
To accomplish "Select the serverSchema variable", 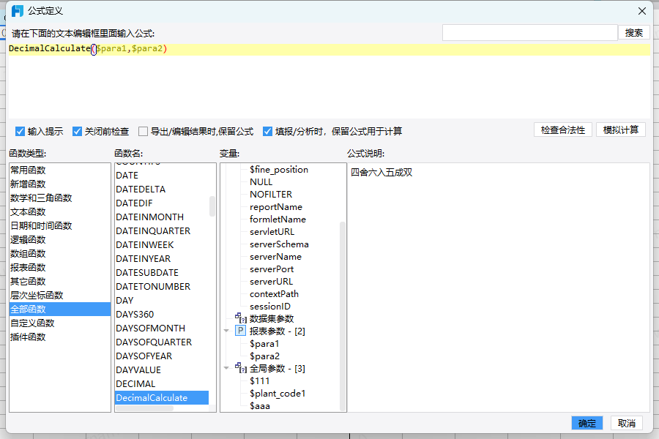I will pyautogui.click(x=279, y=244).
